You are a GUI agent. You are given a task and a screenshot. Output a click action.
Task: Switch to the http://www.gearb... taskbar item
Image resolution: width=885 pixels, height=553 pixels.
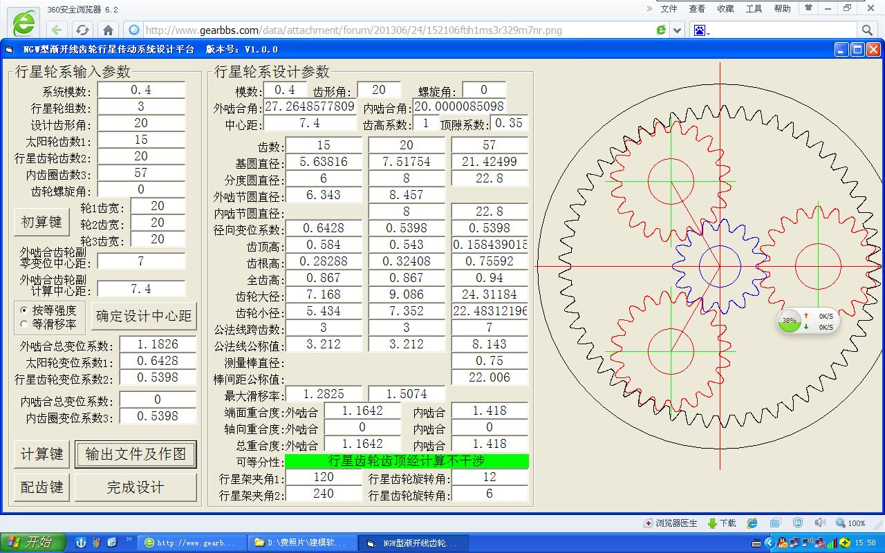(192, 543)
